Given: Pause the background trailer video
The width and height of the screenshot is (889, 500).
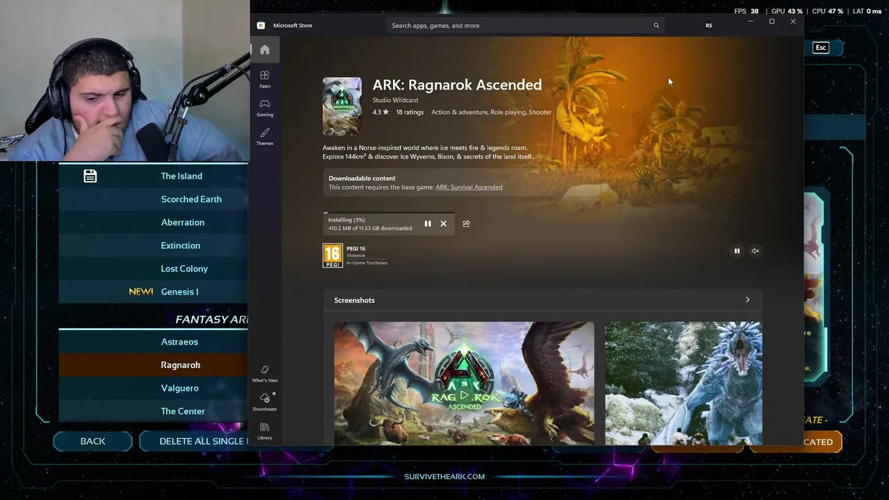Looking at the screenshot, I should 737,251.
